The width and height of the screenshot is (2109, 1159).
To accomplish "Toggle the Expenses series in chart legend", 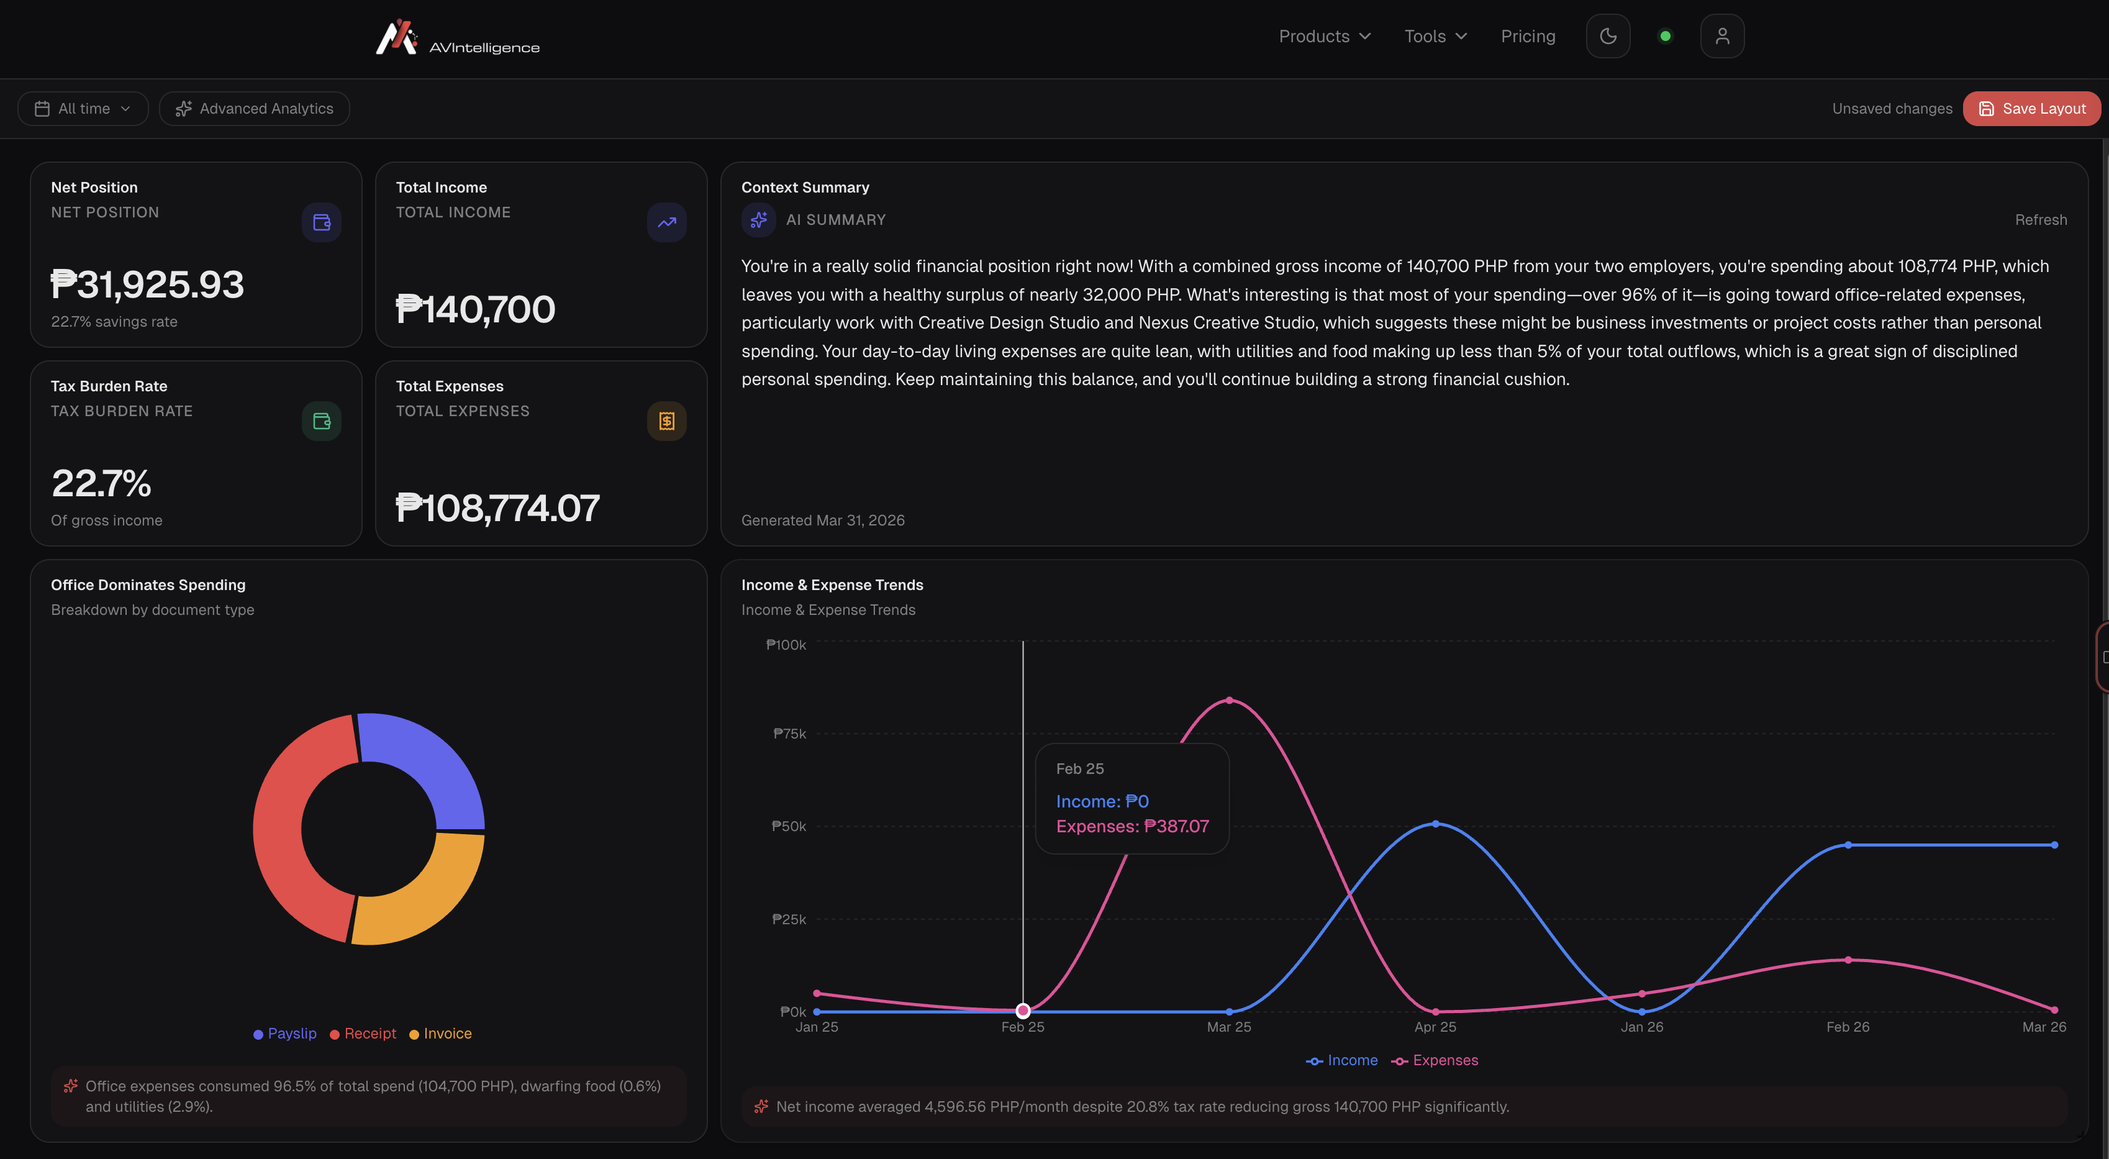I will [1435, 1060].
